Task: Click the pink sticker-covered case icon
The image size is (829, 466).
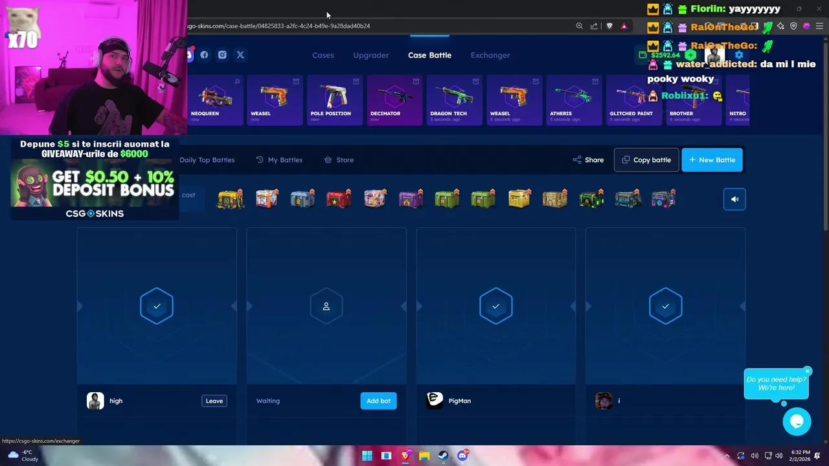Action: [375, 199]
